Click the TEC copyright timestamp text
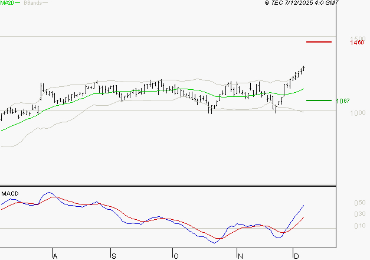This screenshot has width=370, height=260. click(302, 3)
